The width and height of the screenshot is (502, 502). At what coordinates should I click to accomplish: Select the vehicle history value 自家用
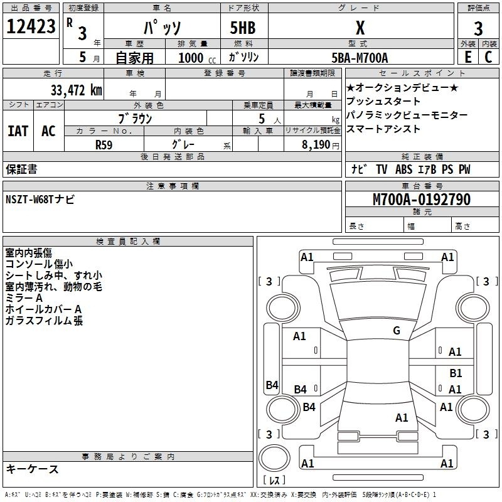point(134,58)
